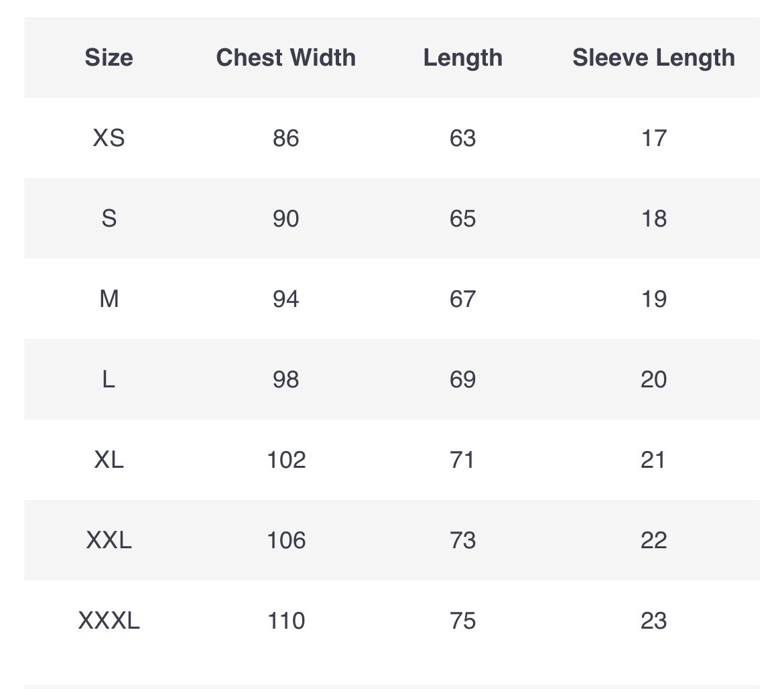Click chest width value 86
Screen dimensions: 784x689
[x=285, y=138]
